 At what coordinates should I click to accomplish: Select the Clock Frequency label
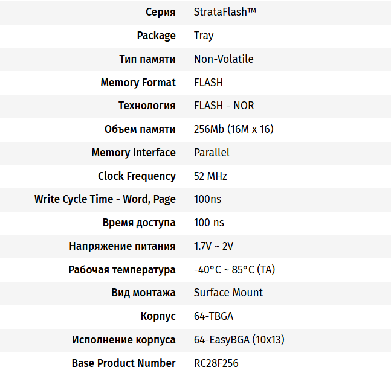click(x=137, y=176)
